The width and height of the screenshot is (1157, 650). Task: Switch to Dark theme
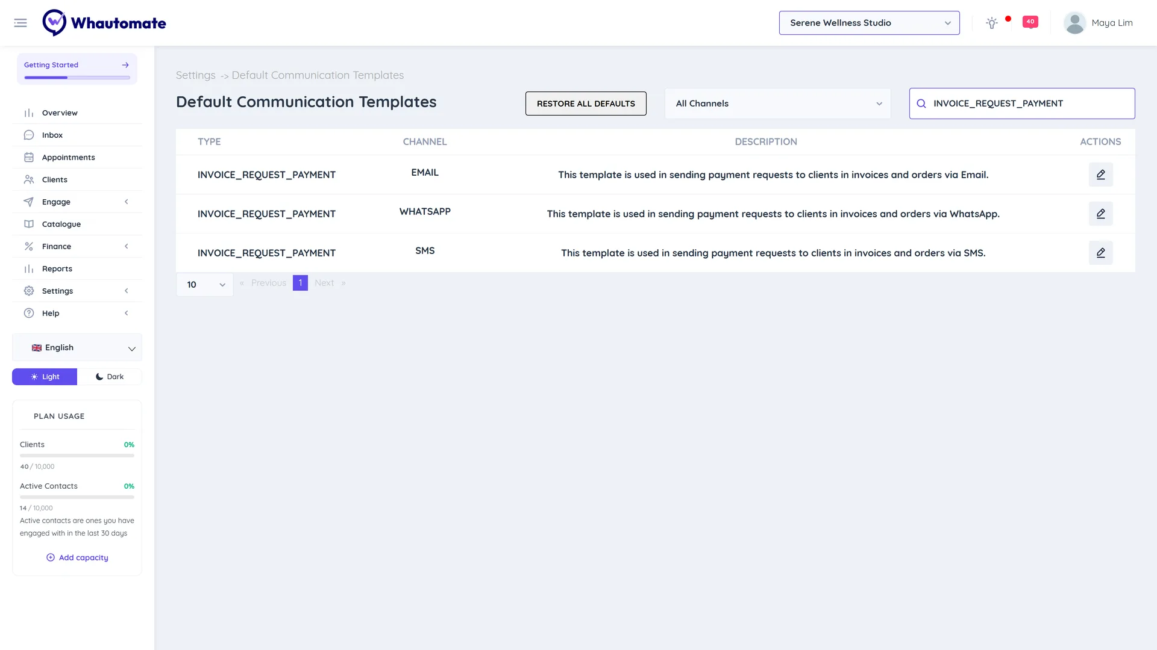coord(110,377)
